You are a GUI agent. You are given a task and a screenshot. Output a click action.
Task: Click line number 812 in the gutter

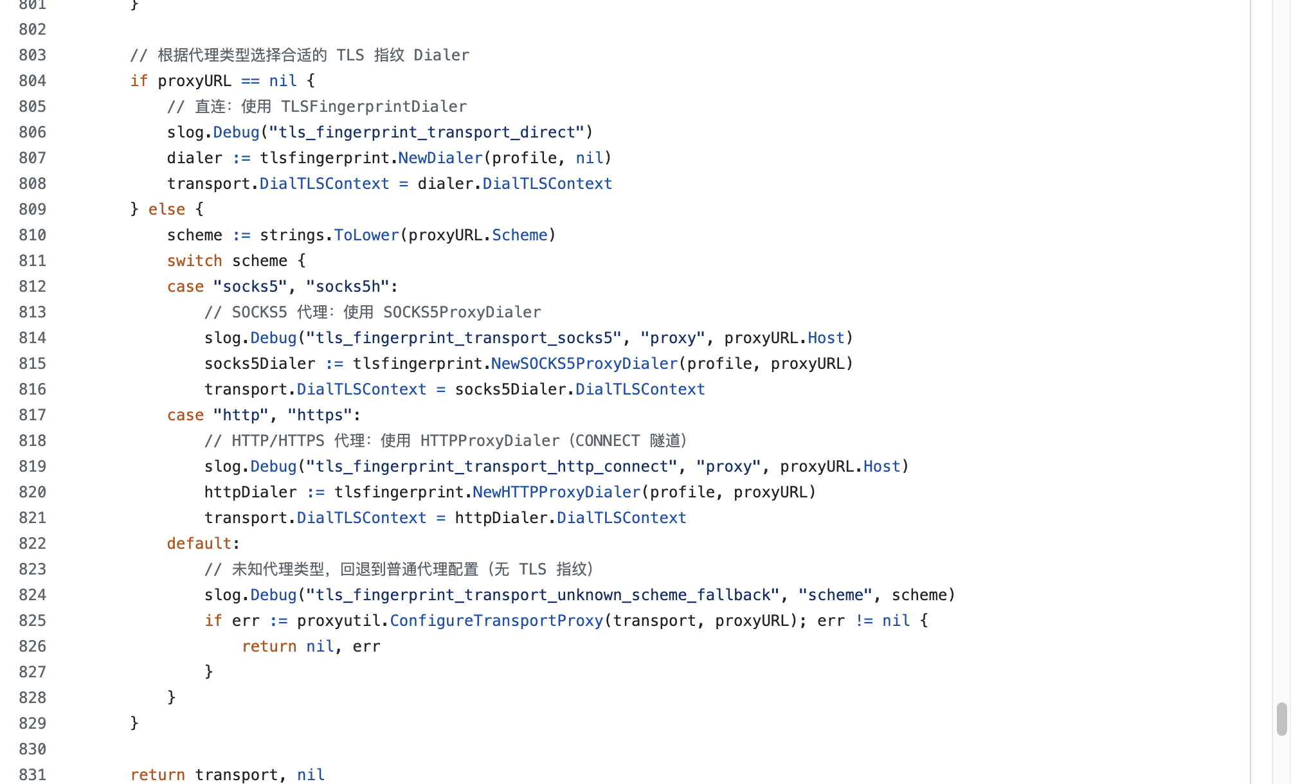pyautogui.click(x=32, y=287)
